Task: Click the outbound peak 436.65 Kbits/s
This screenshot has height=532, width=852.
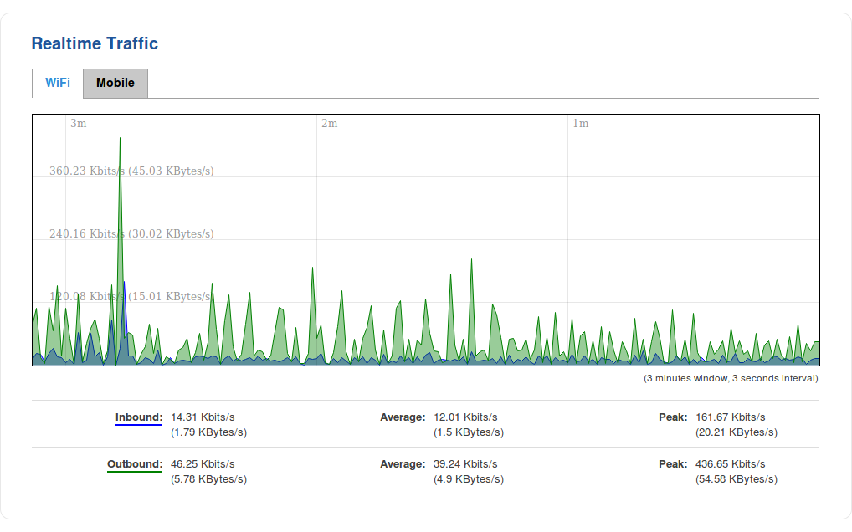Action: [x=730, y=464]
